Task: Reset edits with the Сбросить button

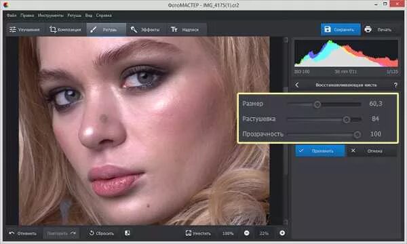Action: [102, 233]
